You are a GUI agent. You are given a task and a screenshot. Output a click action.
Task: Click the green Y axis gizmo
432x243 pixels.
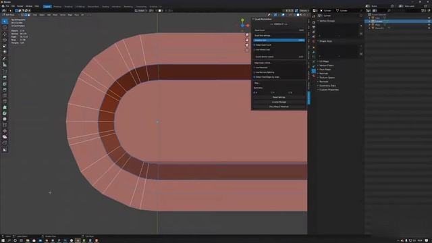coord(242,20)
